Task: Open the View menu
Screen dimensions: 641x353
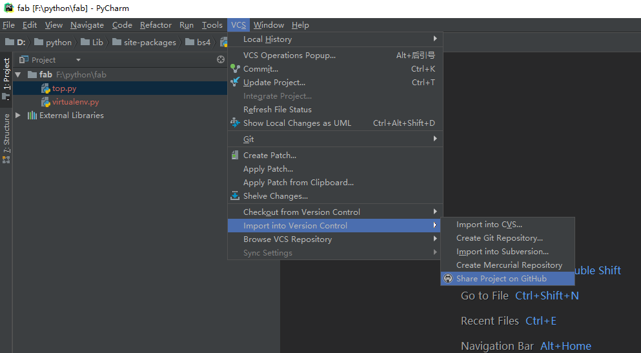Action: [x=54, y=25]
